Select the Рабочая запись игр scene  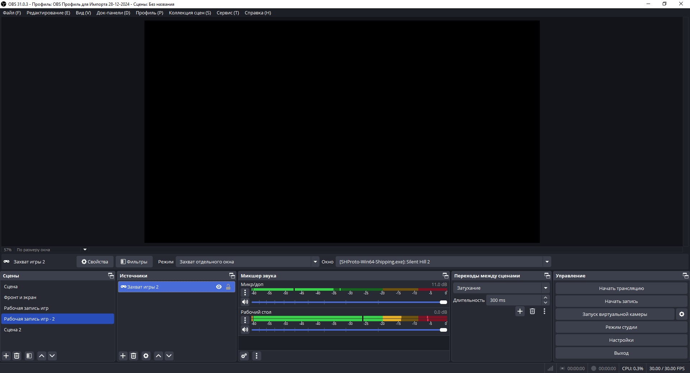tap(57, 308)
